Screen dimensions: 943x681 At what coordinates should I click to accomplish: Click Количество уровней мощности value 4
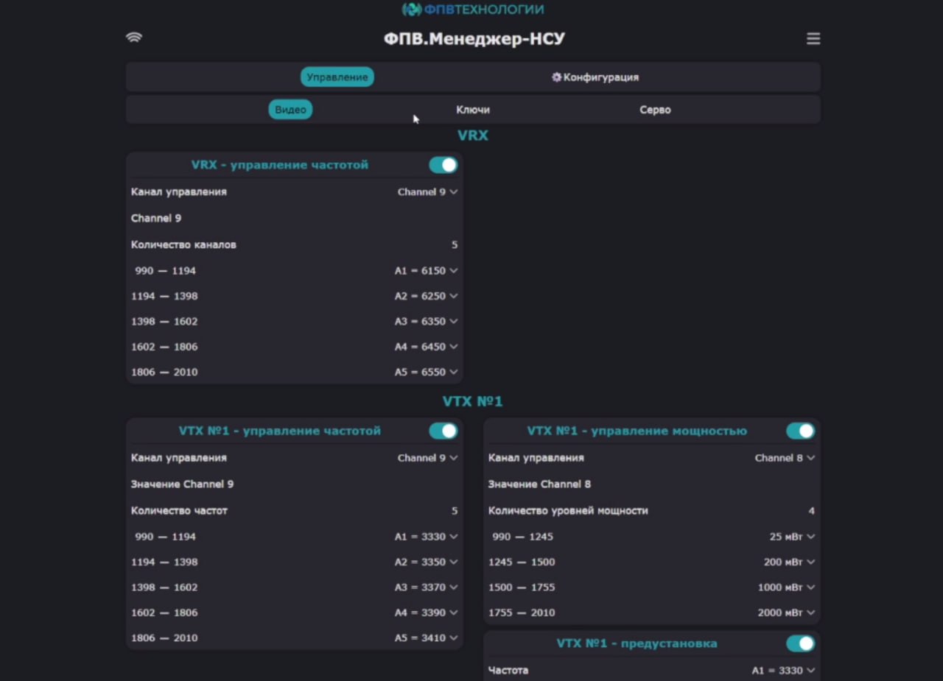812,510
